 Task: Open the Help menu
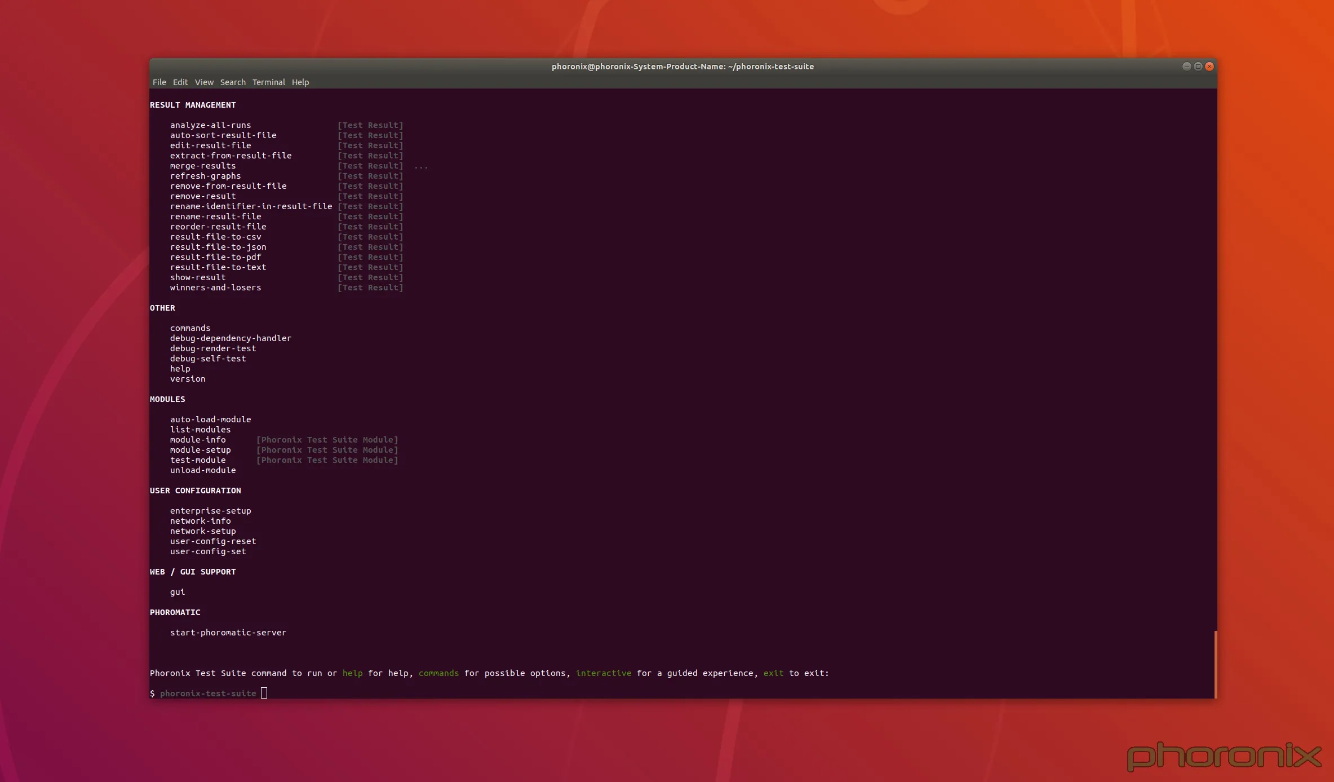point(300,82)
